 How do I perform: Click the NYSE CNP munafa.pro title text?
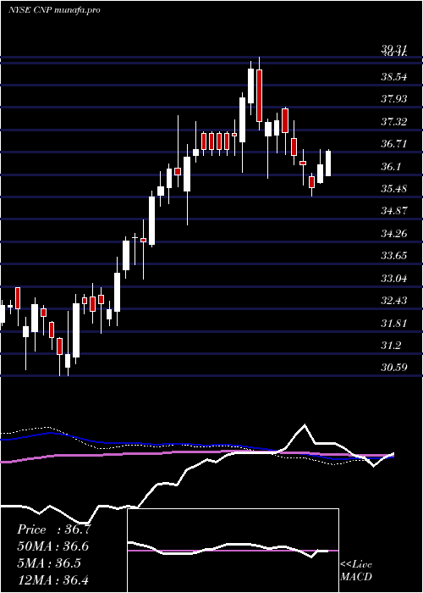(54, 10)
